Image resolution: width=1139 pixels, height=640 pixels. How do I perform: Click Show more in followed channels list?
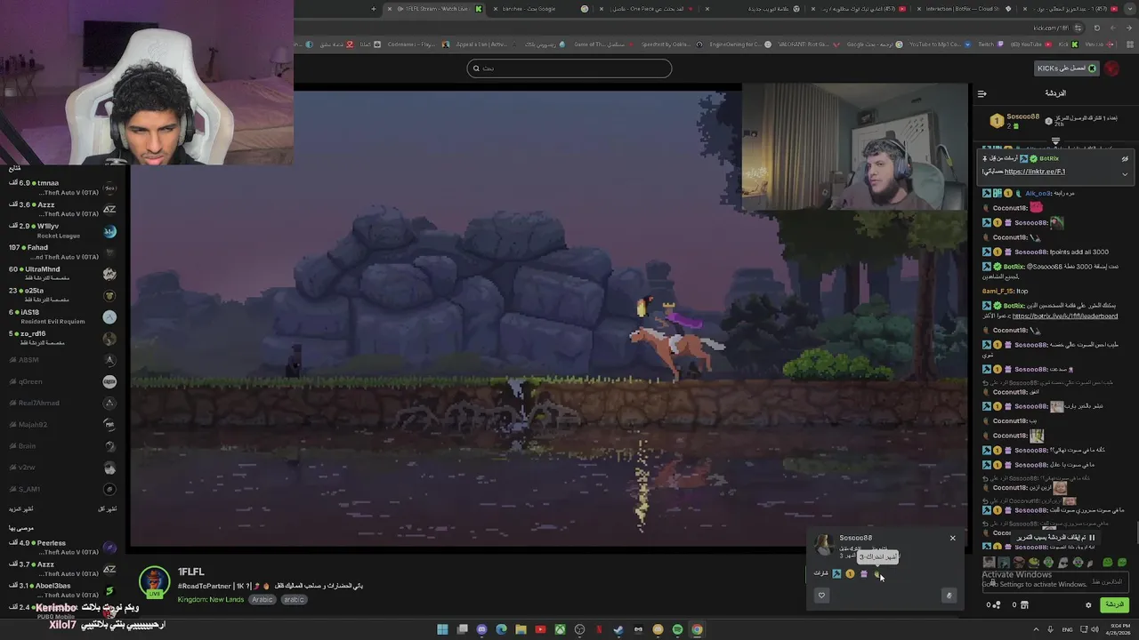22,509
